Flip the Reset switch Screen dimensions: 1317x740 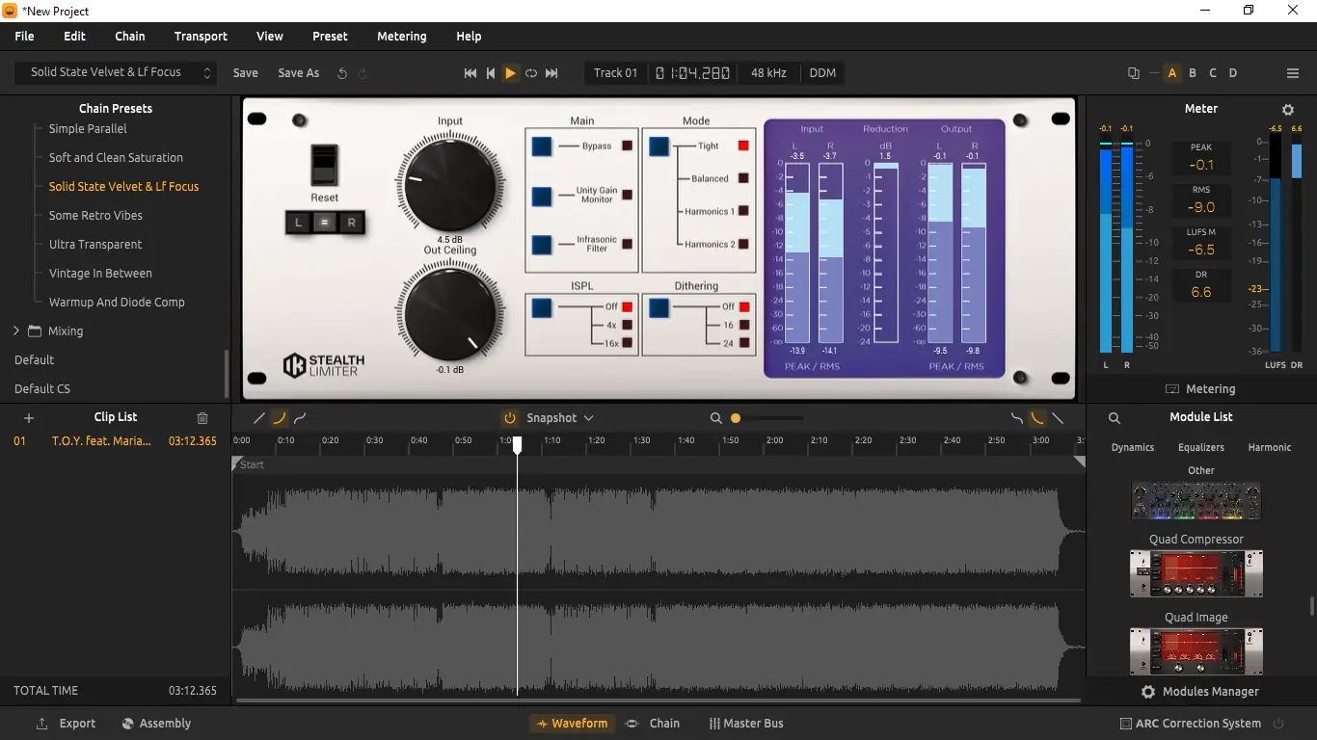click(325, 165)
